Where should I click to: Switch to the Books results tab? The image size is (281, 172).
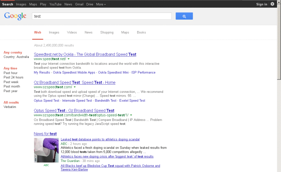(x=141, y=33)
